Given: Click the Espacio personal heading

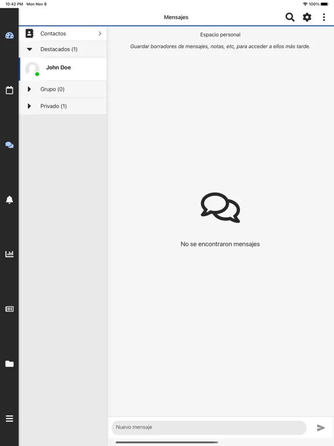Looking at the screenshot, I should click(x=220, y=35).
